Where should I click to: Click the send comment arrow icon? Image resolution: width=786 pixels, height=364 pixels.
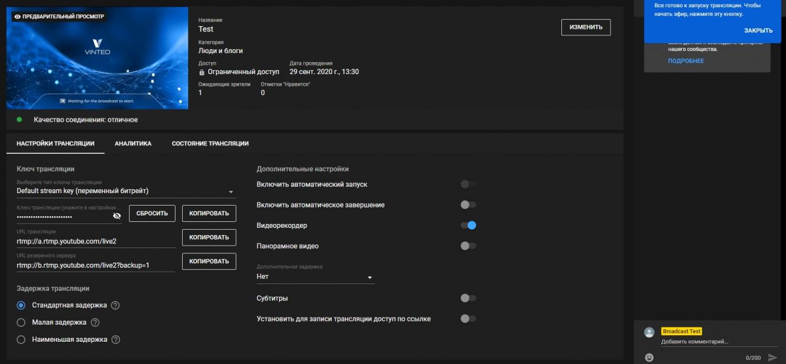pyautogui.click(x=772, y=357)
